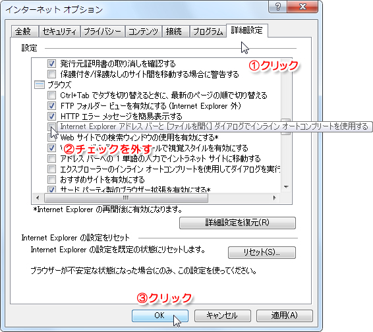The width and height of the screenshot is (373, 332).
Task: Click the リセット(S)... button
Action: pos(262,252)
